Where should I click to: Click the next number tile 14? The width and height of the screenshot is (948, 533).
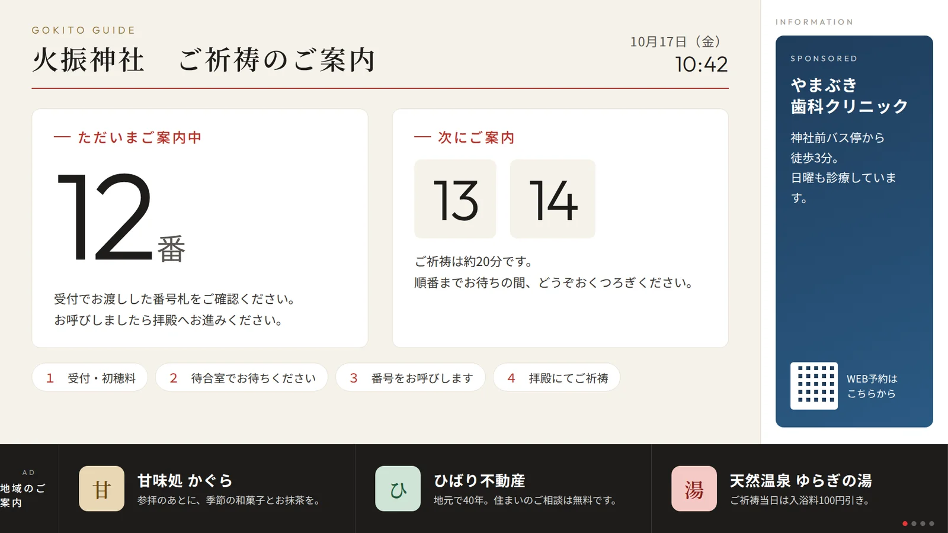click(x=553, y=199)
